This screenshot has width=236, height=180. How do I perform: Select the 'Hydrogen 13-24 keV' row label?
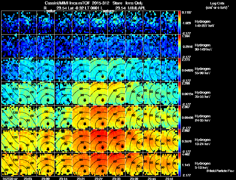(x=203, y=142)
